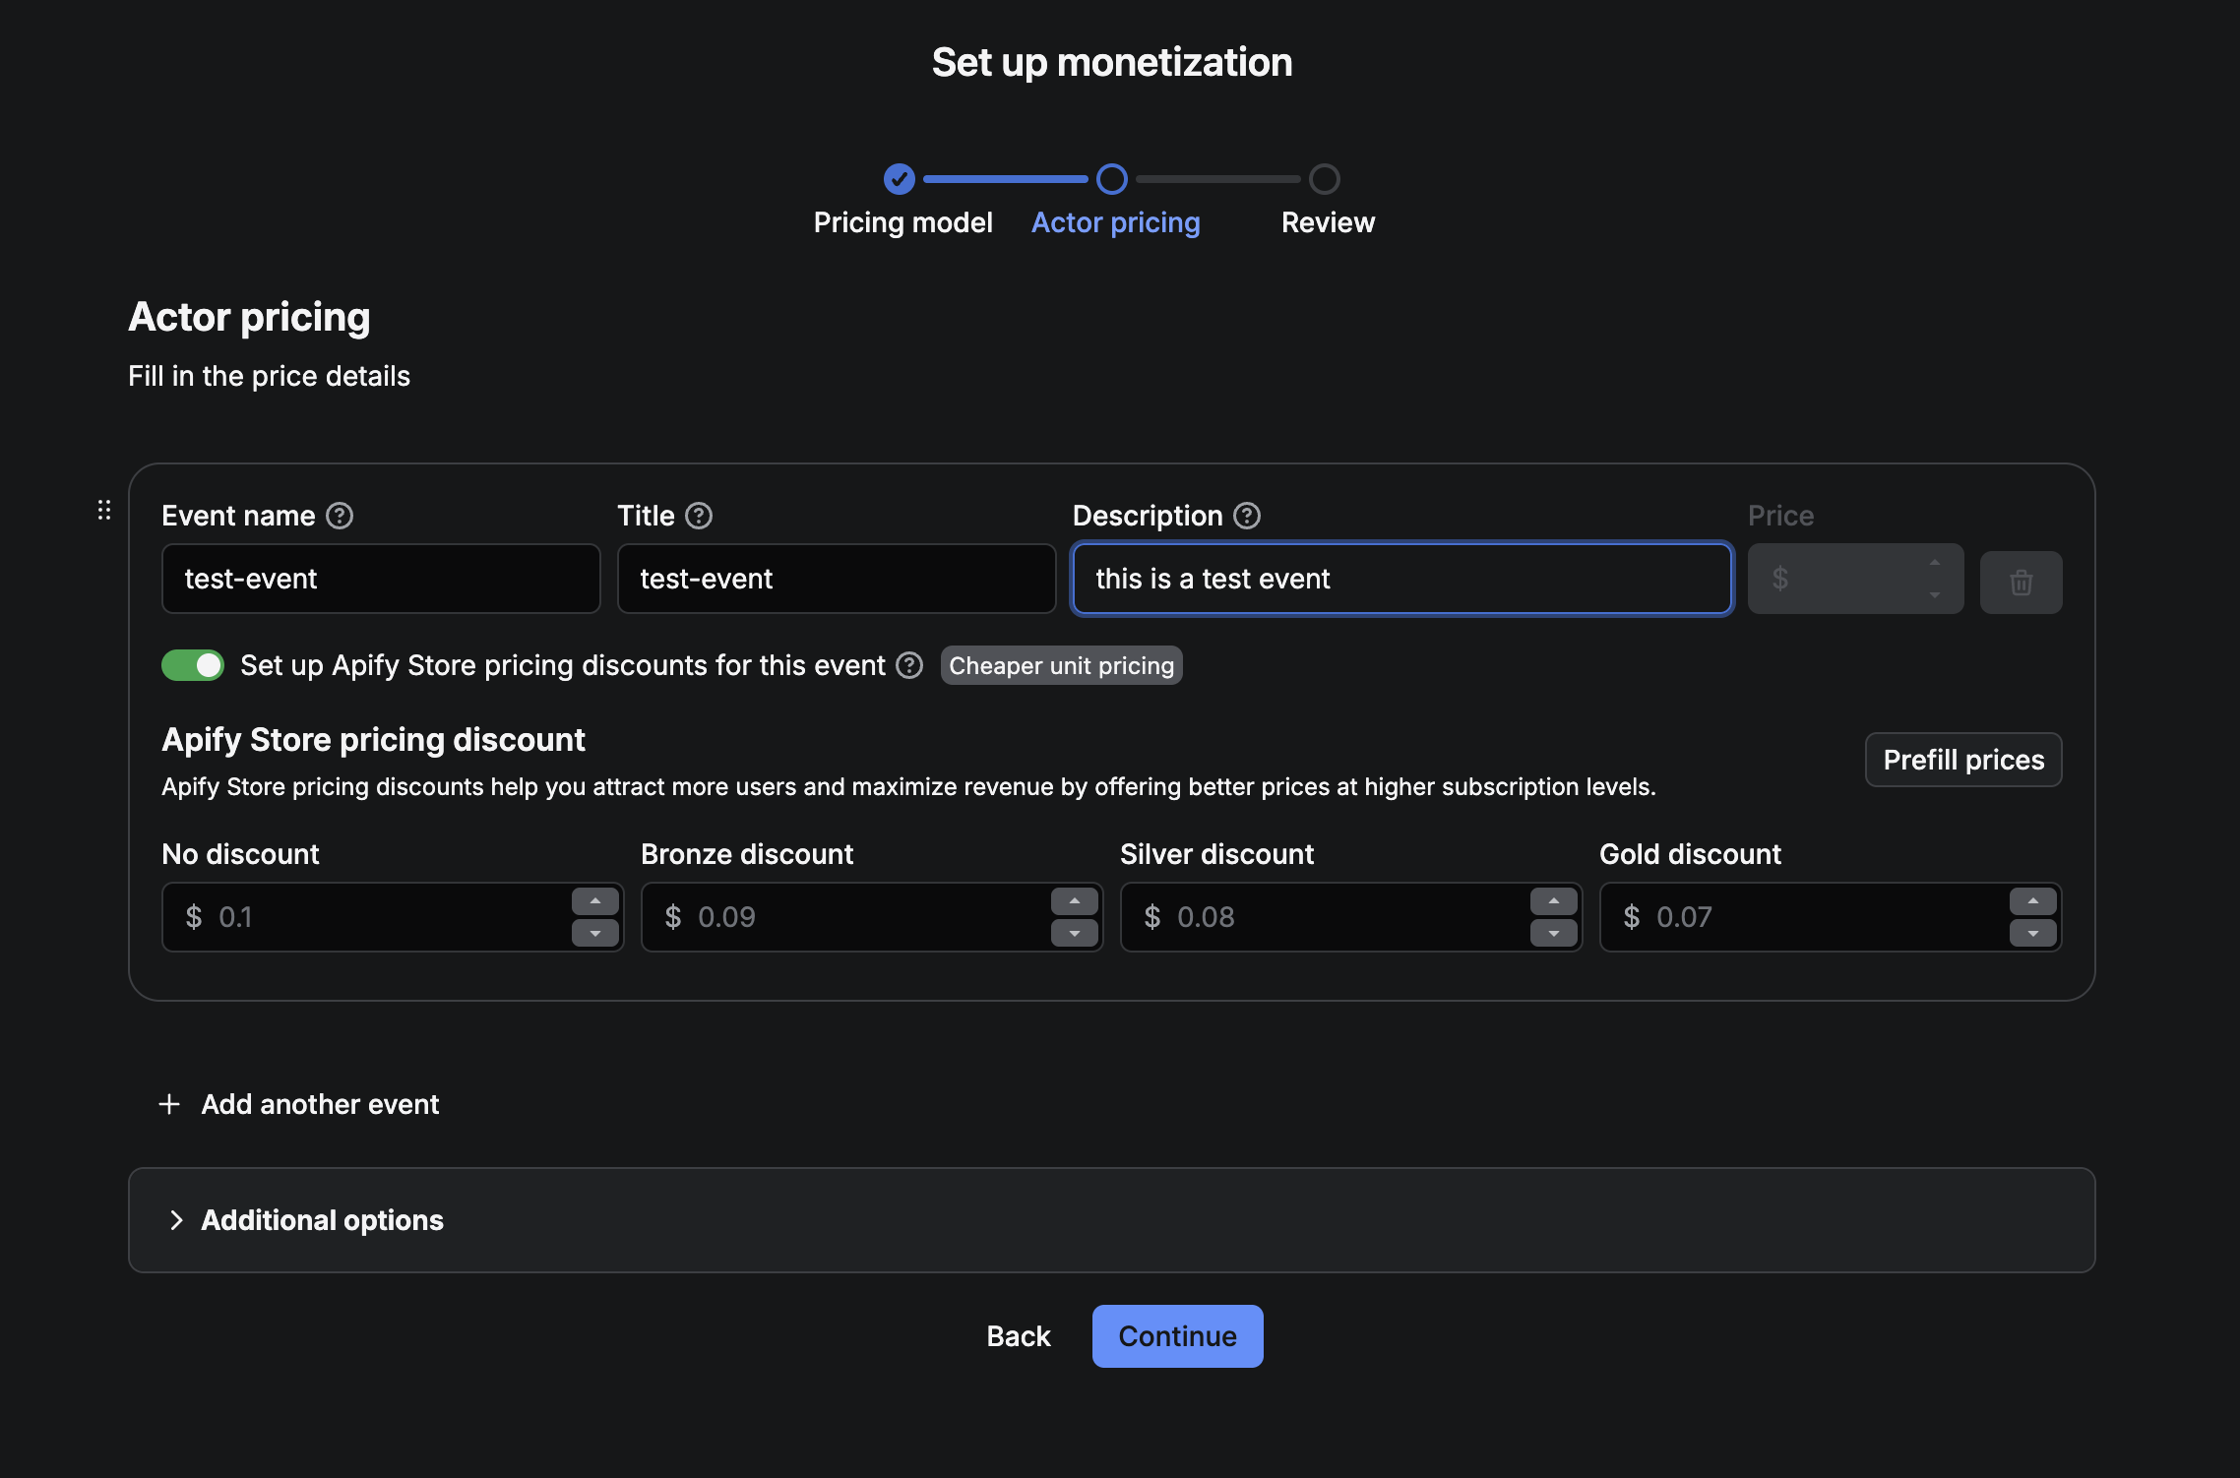
Task: Click the Event name input field
Action: coord(381,579)
